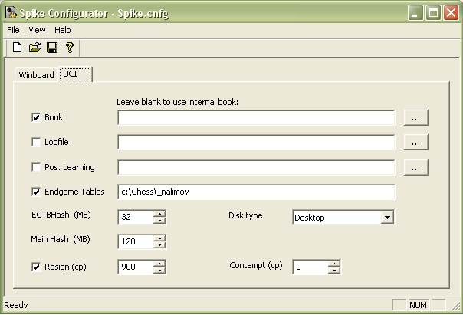Click the Main Hash (MB) label
The height and width of the screenshot is (315, 463).
[61, 239]
